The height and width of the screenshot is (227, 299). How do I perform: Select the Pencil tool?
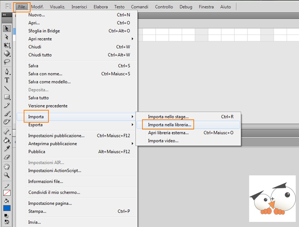pos(7,105)
